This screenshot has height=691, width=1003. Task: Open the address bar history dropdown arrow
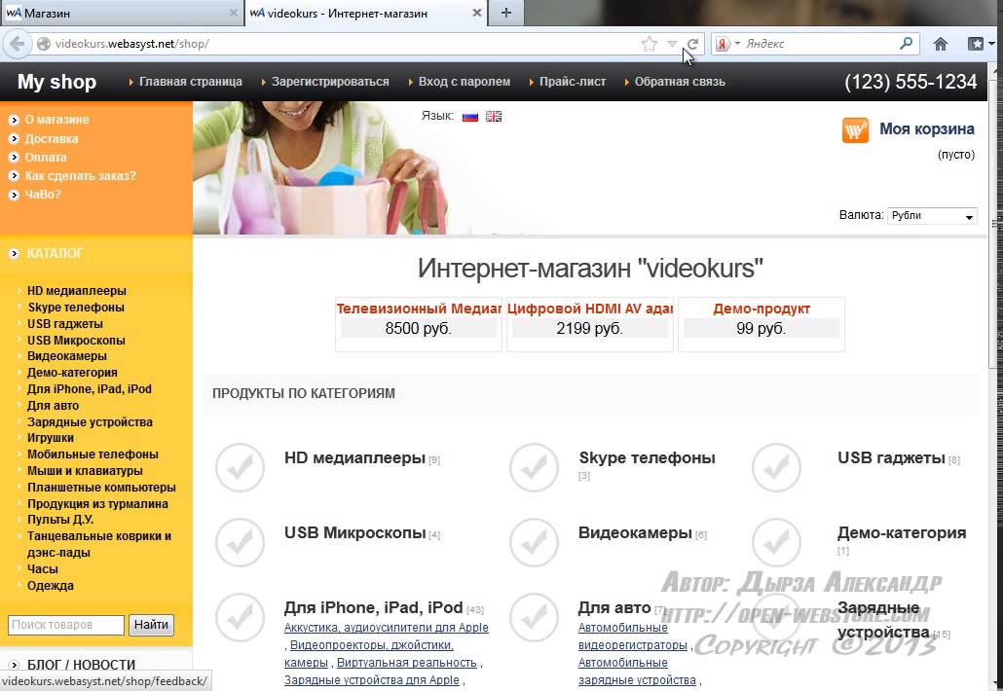tap(672, 44)
